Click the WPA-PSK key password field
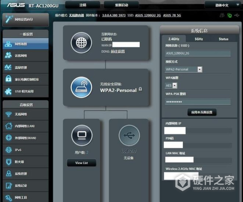Viewport: 243px width, 202px height. point(198,102)
